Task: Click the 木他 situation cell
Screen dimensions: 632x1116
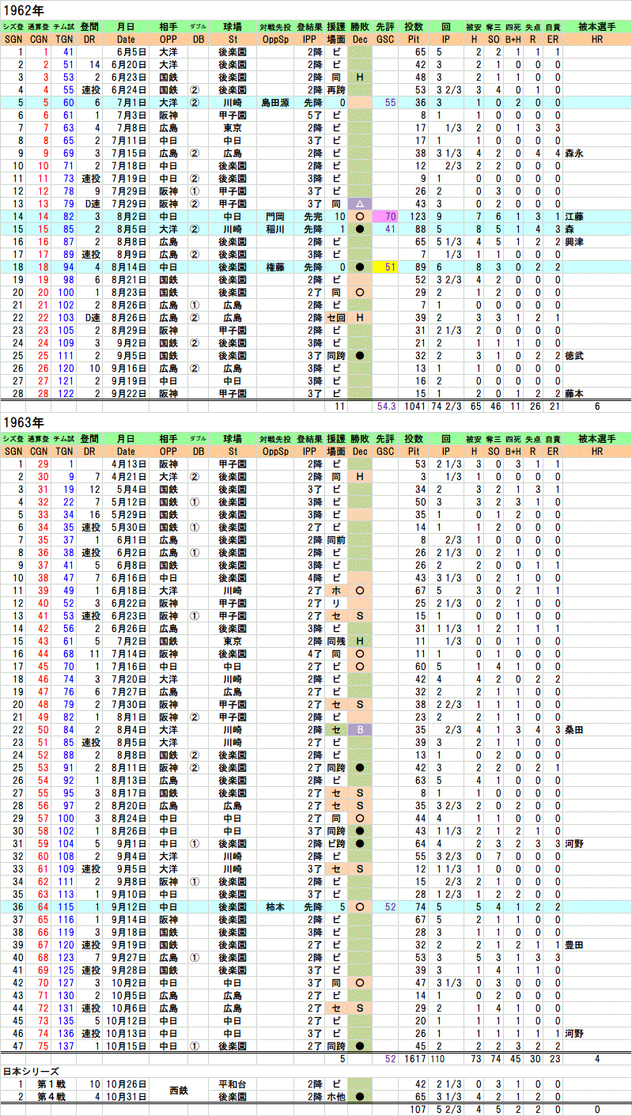Action: pos(335,1097)
